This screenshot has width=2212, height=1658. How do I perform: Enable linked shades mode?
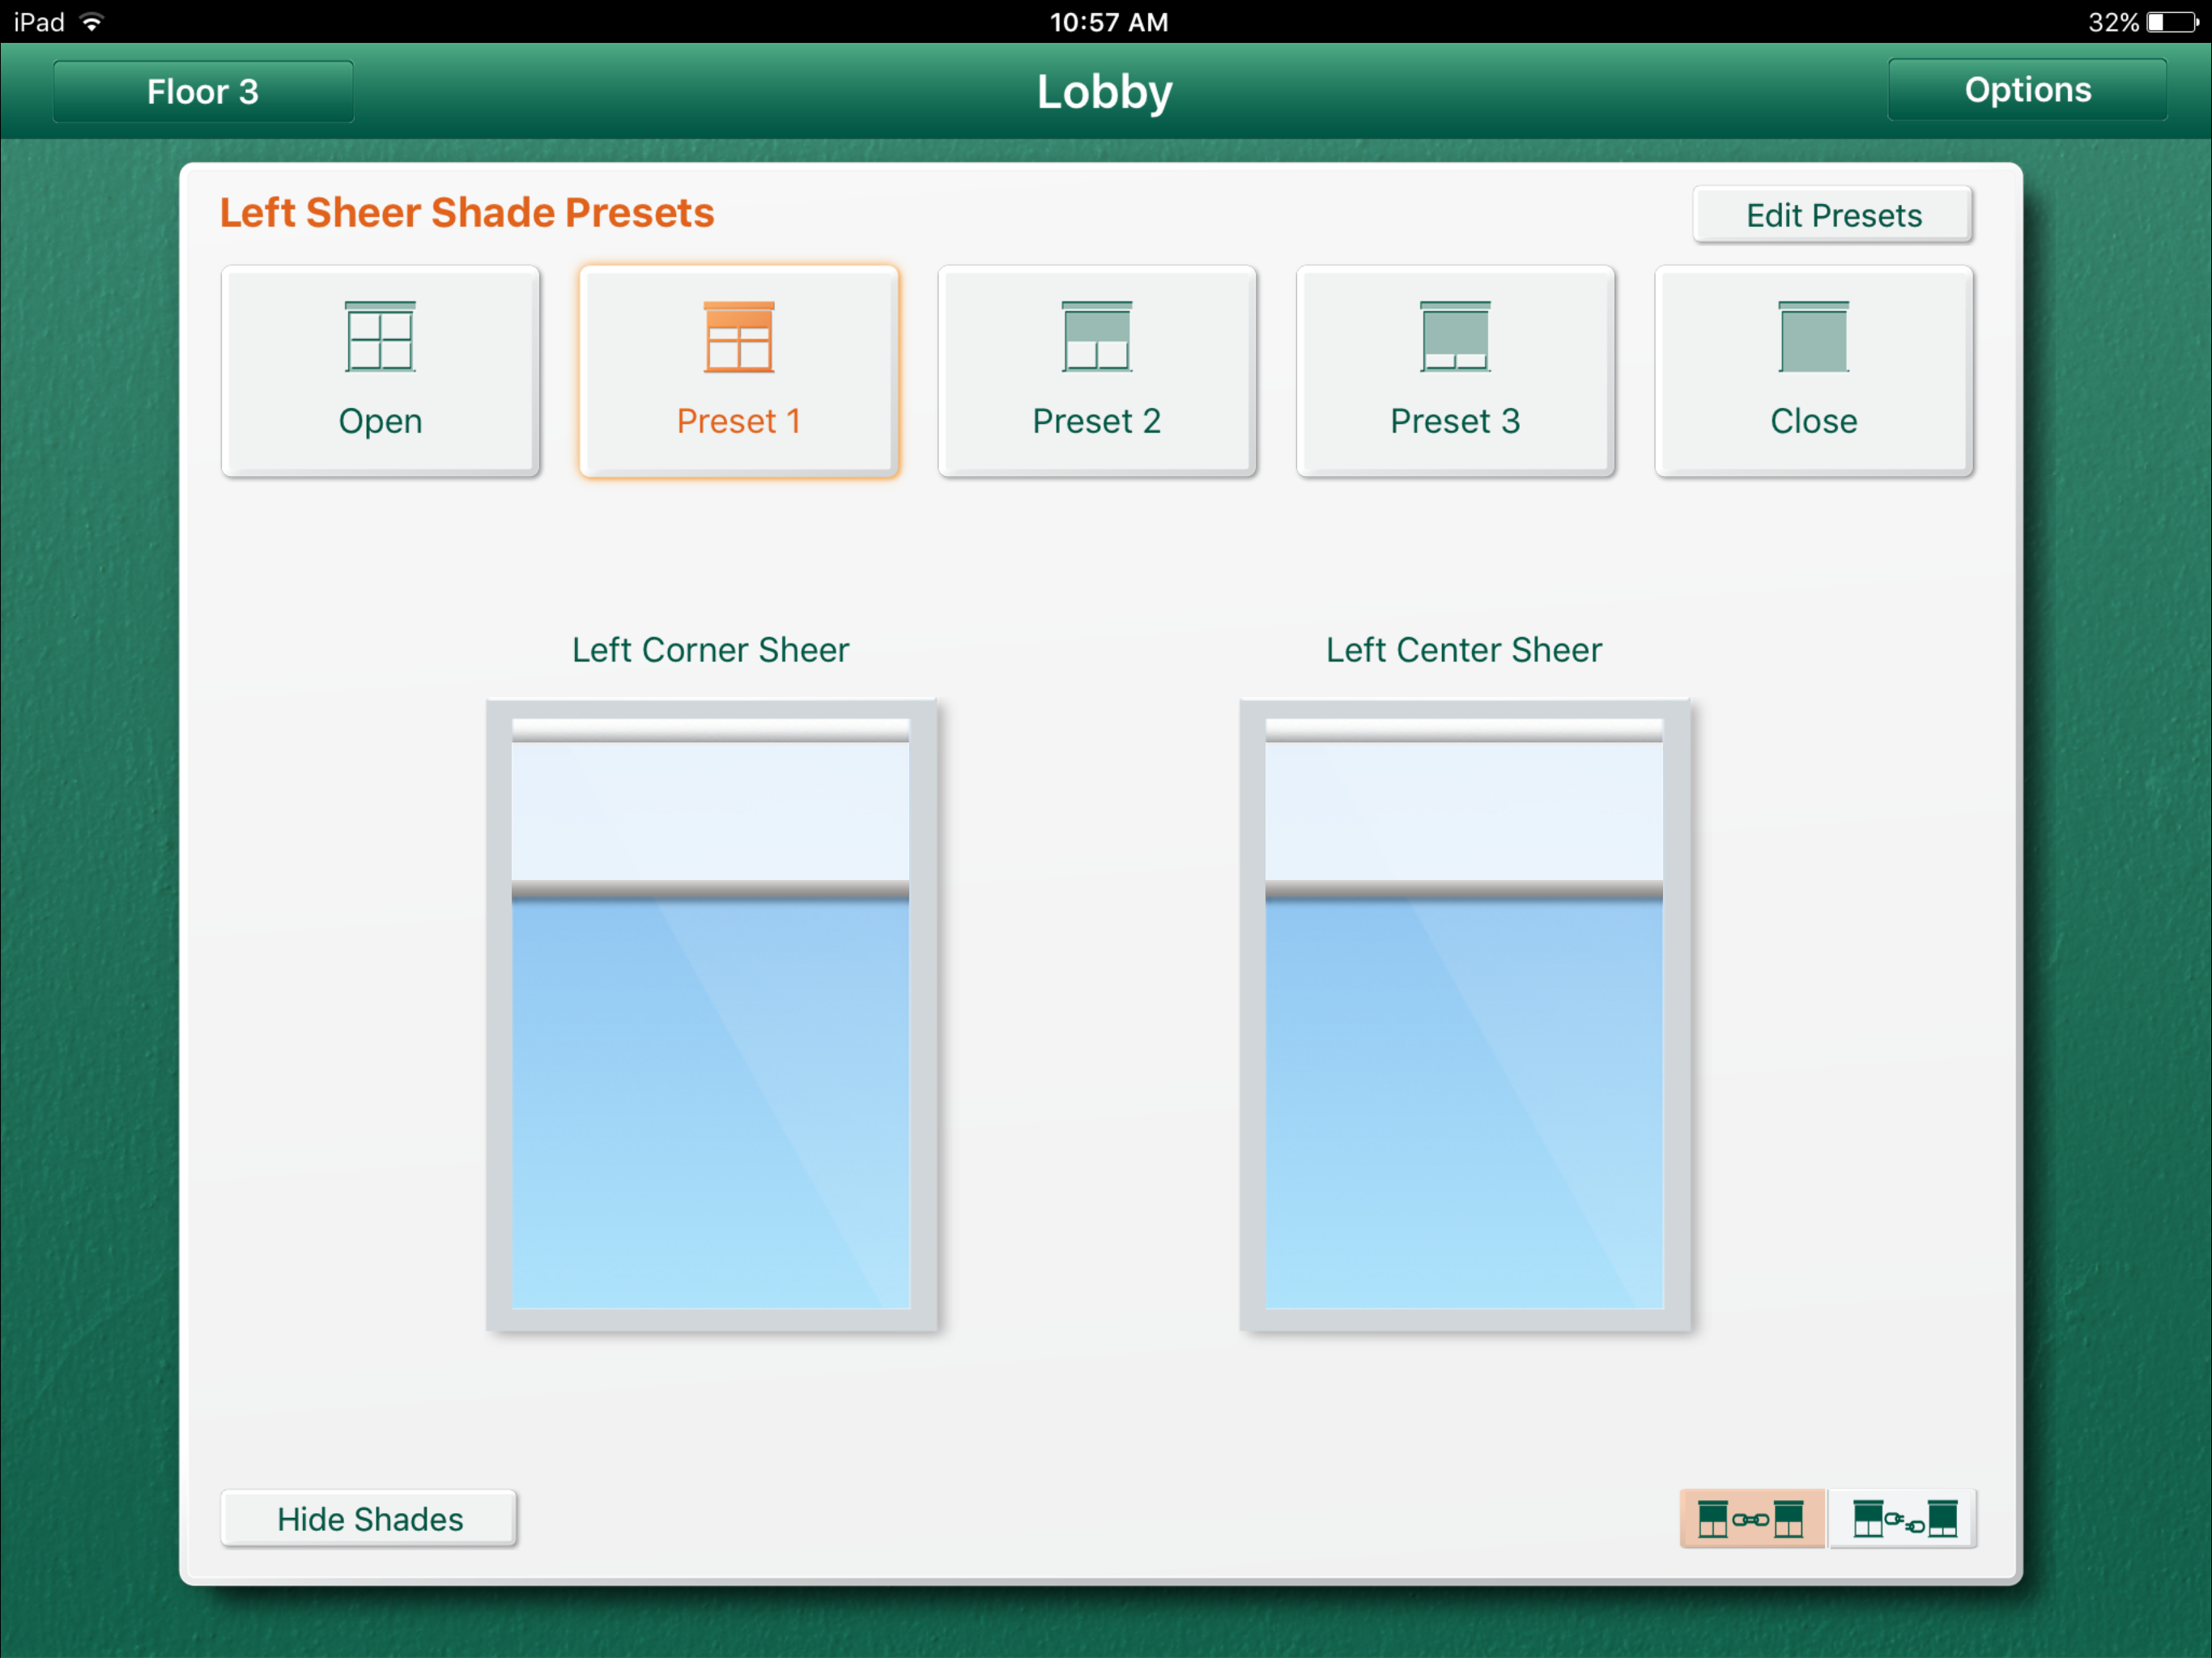pos(1752,1518)
